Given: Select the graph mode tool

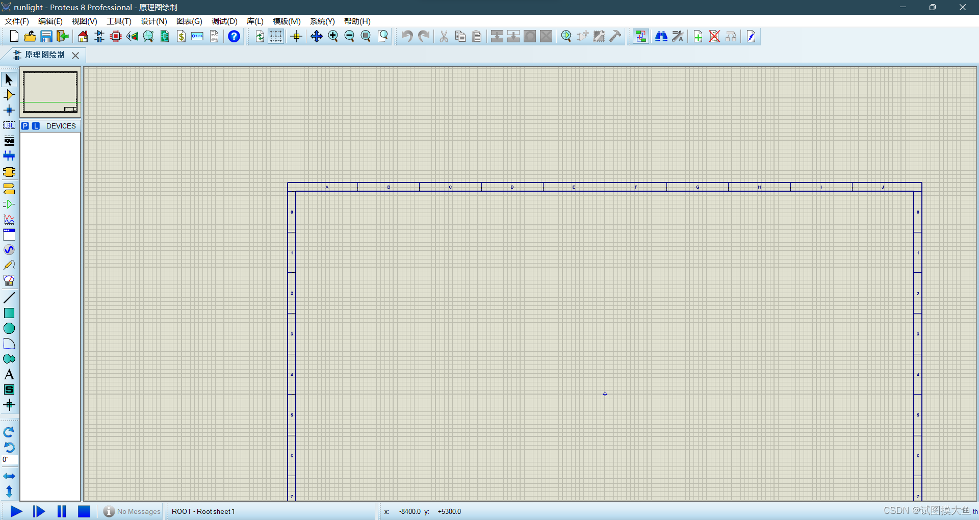Looking at the screenshot, I should pyautogui.click(x=9, y=219).
